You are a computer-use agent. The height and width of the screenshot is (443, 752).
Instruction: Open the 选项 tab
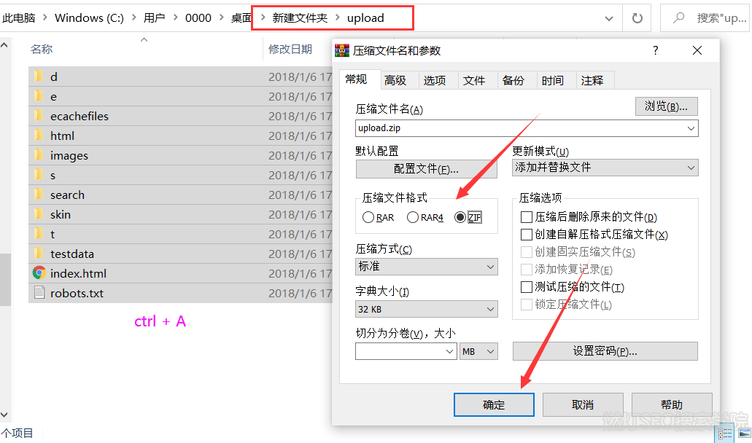pos(435,80)
